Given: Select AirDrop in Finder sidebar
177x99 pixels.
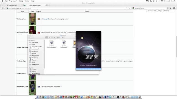Looking at the screenshot, I should pos(34,53).
